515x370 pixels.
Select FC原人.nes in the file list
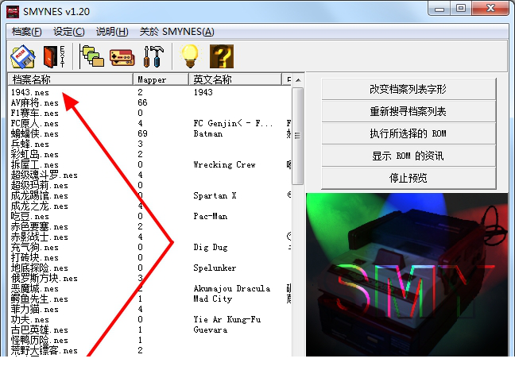(34, 123)
